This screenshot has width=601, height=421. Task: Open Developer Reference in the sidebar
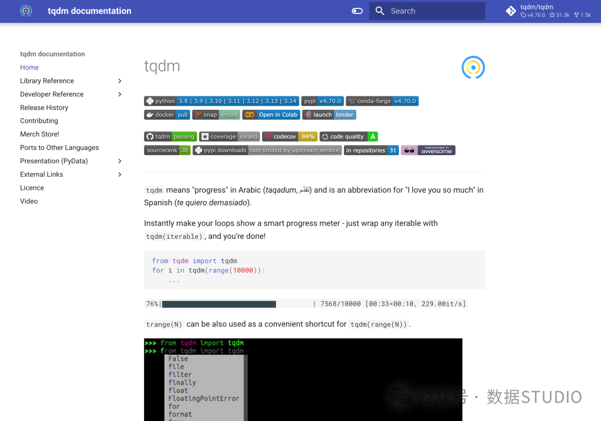pyautogui.click(x=52, y=94)
